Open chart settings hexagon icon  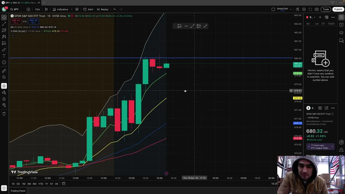[x=304, y=9]
